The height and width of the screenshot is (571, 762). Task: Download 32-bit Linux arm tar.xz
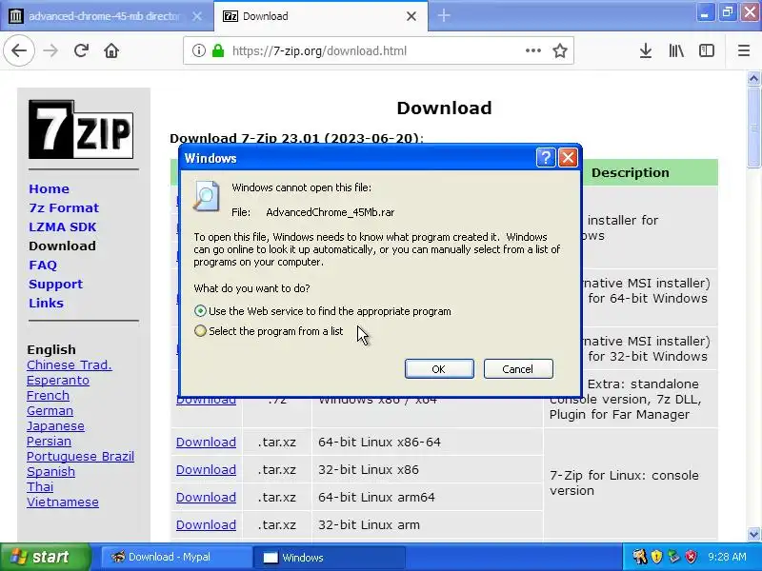[206, 525]
